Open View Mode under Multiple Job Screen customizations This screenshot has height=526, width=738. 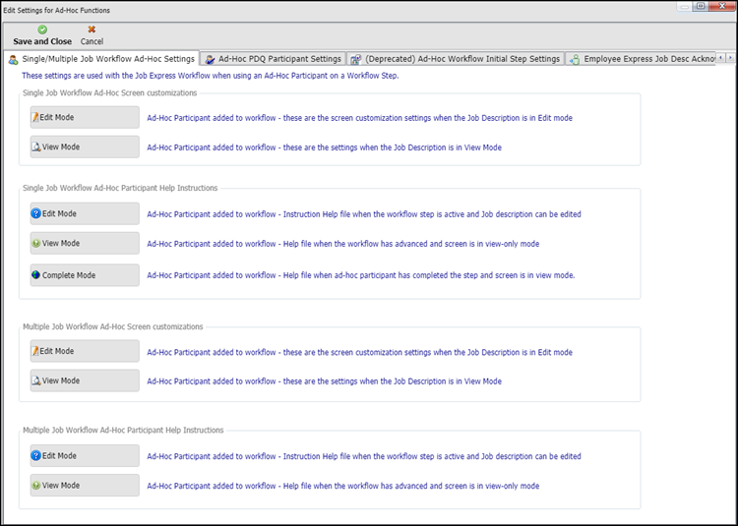click(85, 380)
